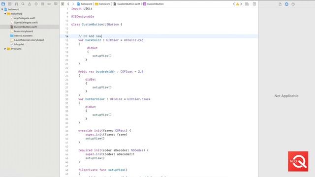Open the Symbol navigator

pyautogui.click(x=16, y=4)
